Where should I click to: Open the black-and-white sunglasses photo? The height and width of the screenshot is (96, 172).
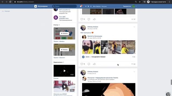[104, 47]
